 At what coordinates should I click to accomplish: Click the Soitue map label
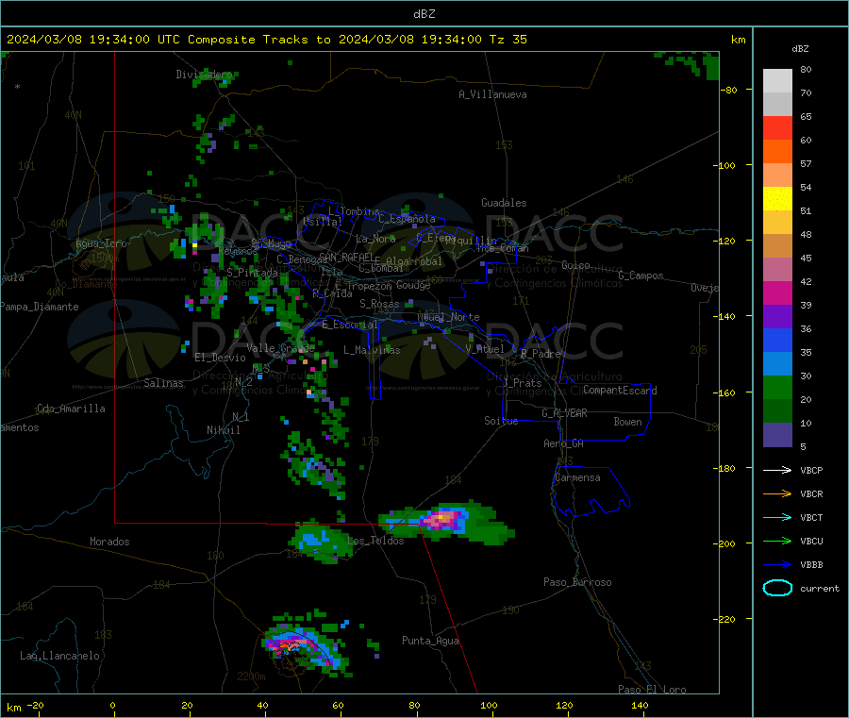pyautogui.click(x=501, y=421)
